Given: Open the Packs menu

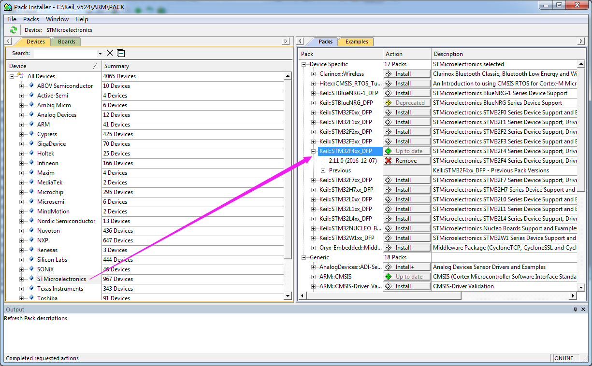Looking at the screenshot, I should click(31, 19).
